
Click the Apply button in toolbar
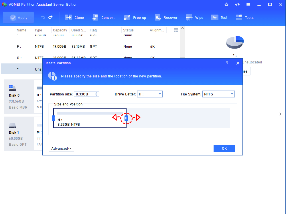(18, 17)
